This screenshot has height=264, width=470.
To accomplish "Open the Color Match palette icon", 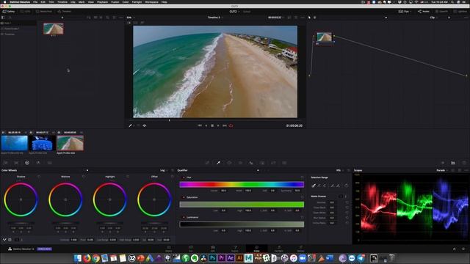I will point(16,163).
